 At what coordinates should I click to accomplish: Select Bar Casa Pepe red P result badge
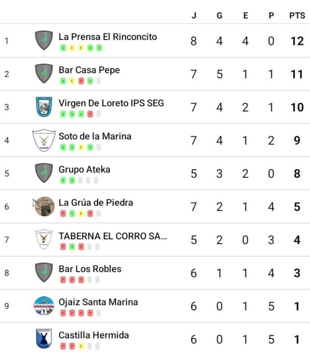(x=81, y=81)
